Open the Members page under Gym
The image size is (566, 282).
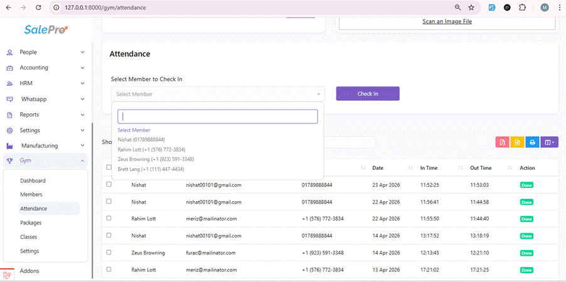pyautogui.click(x=31, y=195)
